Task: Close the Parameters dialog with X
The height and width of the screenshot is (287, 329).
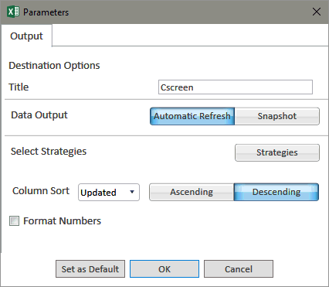Action: (317, 12)
